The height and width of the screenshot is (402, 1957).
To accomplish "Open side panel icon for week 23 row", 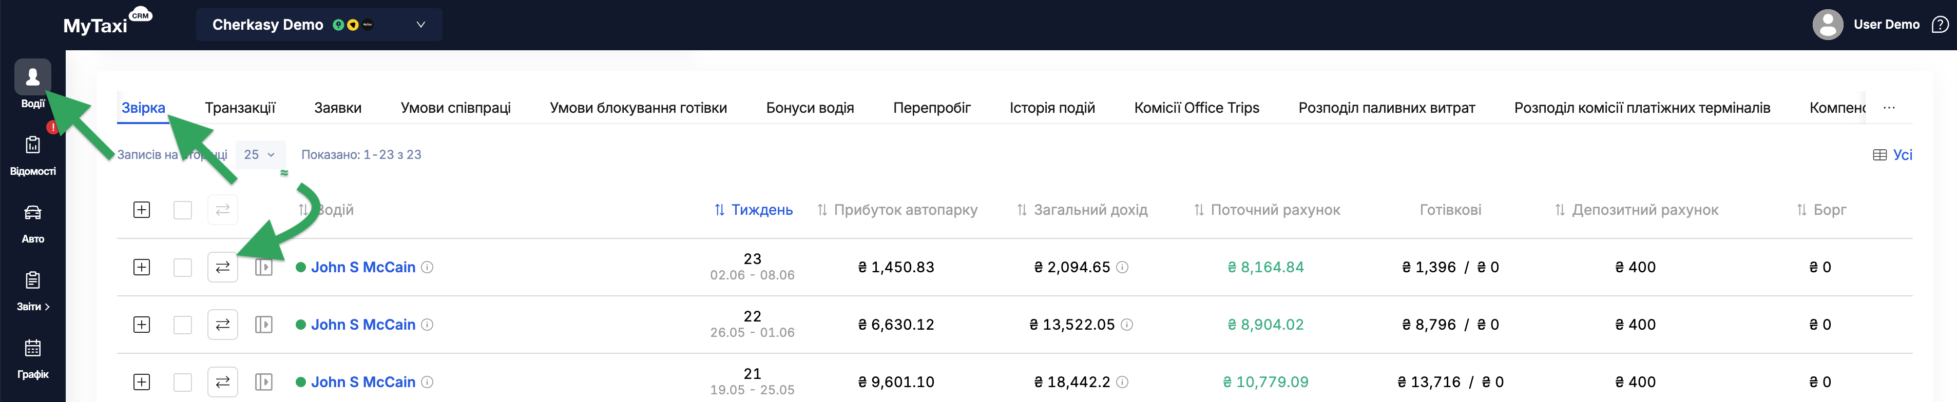I will pos(263,267).
